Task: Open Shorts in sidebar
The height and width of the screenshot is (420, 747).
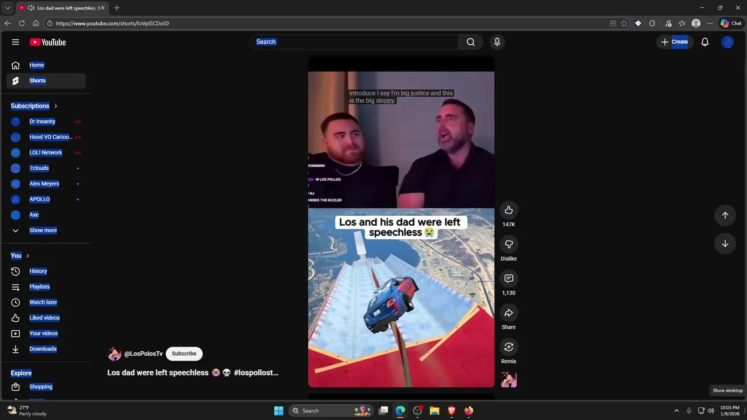Action: [46, 80]
